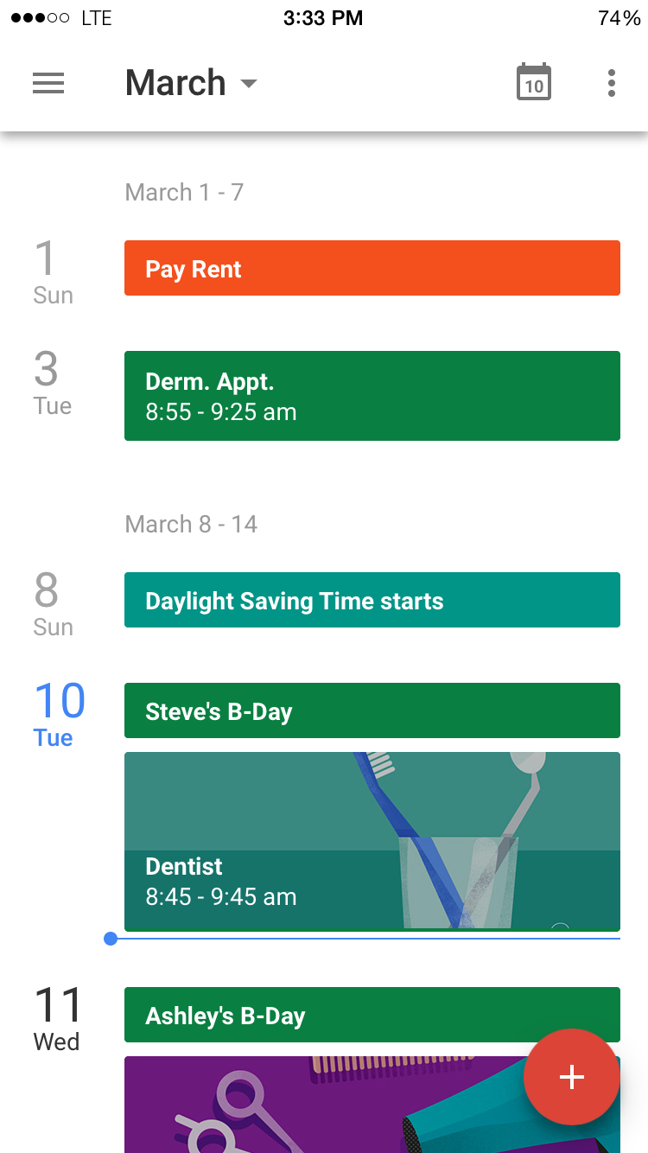Tap the red plus create button
The image size is (648, 1153).
pos(571,1077)
